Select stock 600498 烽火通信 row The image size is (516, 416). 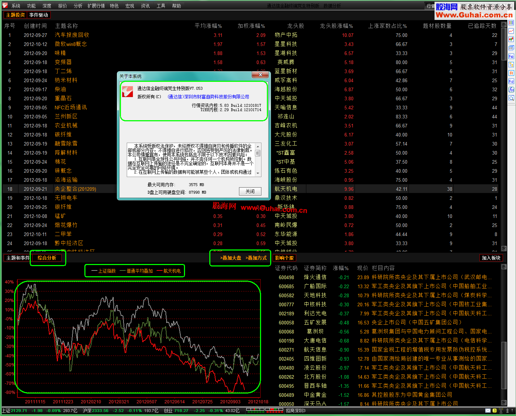386,277
